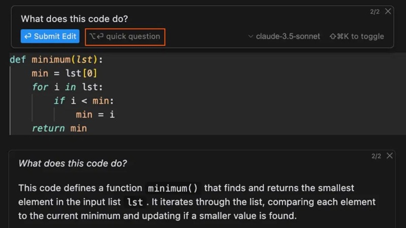This screenshot has height=228, width=406.
Task: Click the 2/2 counter in the answer panel
Action: pyautogui.click(x=376, y=156)
